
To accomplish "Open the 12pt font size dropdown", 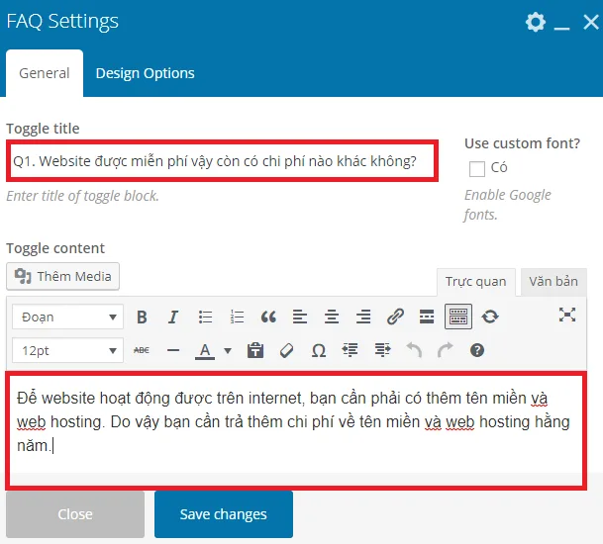I will tap(67, 350).
